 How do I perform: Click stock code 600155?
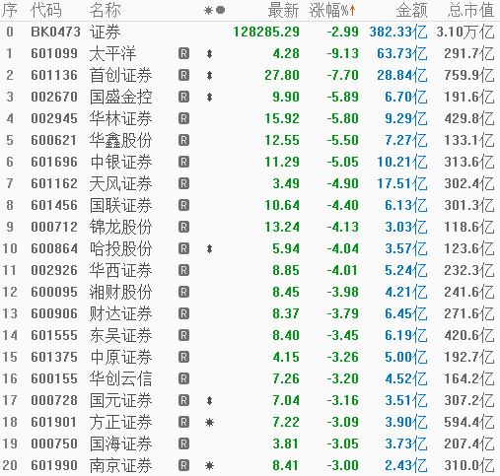(x=54, y=378)
